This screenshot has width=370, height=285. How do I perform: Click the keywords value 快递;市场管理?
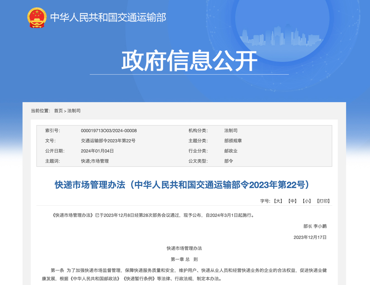(95, 161)
